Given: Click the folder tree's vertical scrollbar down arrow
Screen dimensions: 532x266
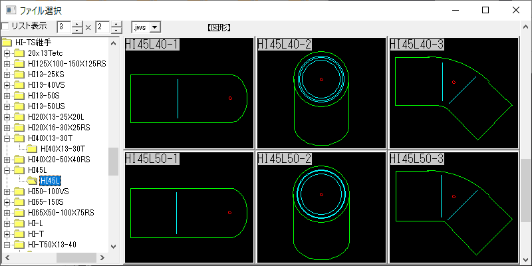Looking at the screenshot, I should coord(113,246).
